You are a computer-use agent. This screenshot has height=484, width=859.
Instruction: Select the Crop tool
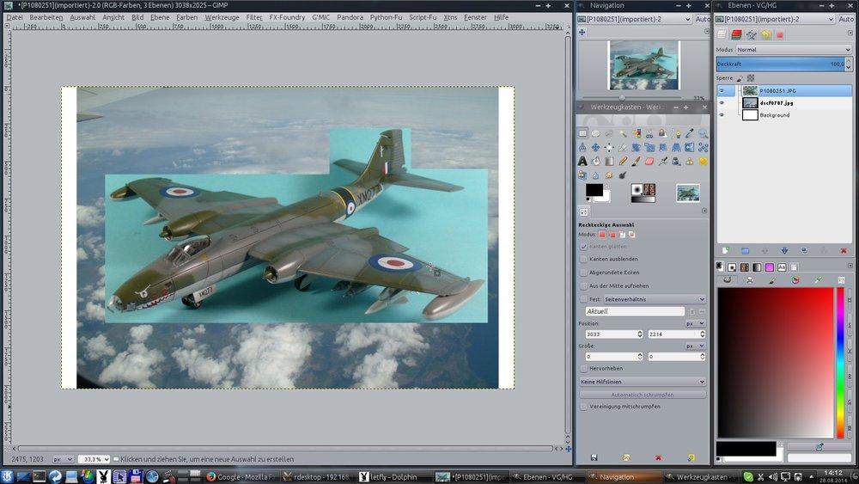pyautogui.click(x=623, y=148)
